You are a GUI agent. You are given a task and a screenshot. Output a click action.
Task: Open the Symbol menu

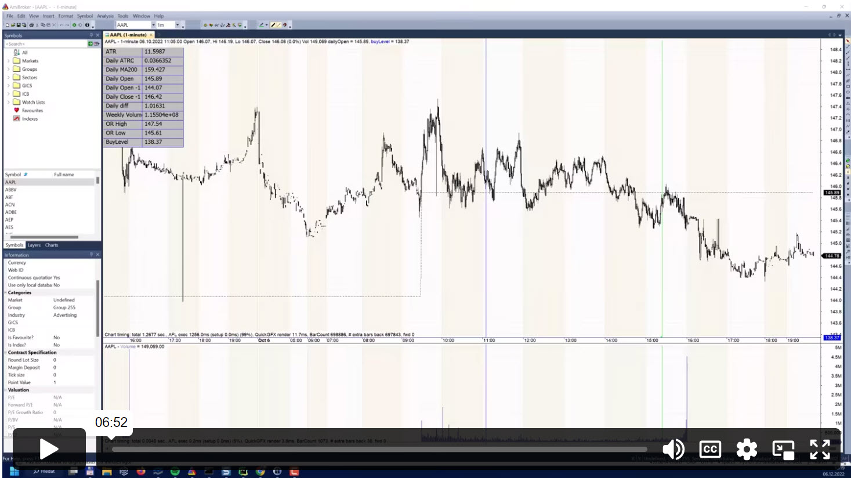pyautogui.click(x=85, y=16)
